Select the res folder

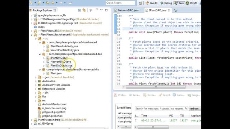[44, 100]
